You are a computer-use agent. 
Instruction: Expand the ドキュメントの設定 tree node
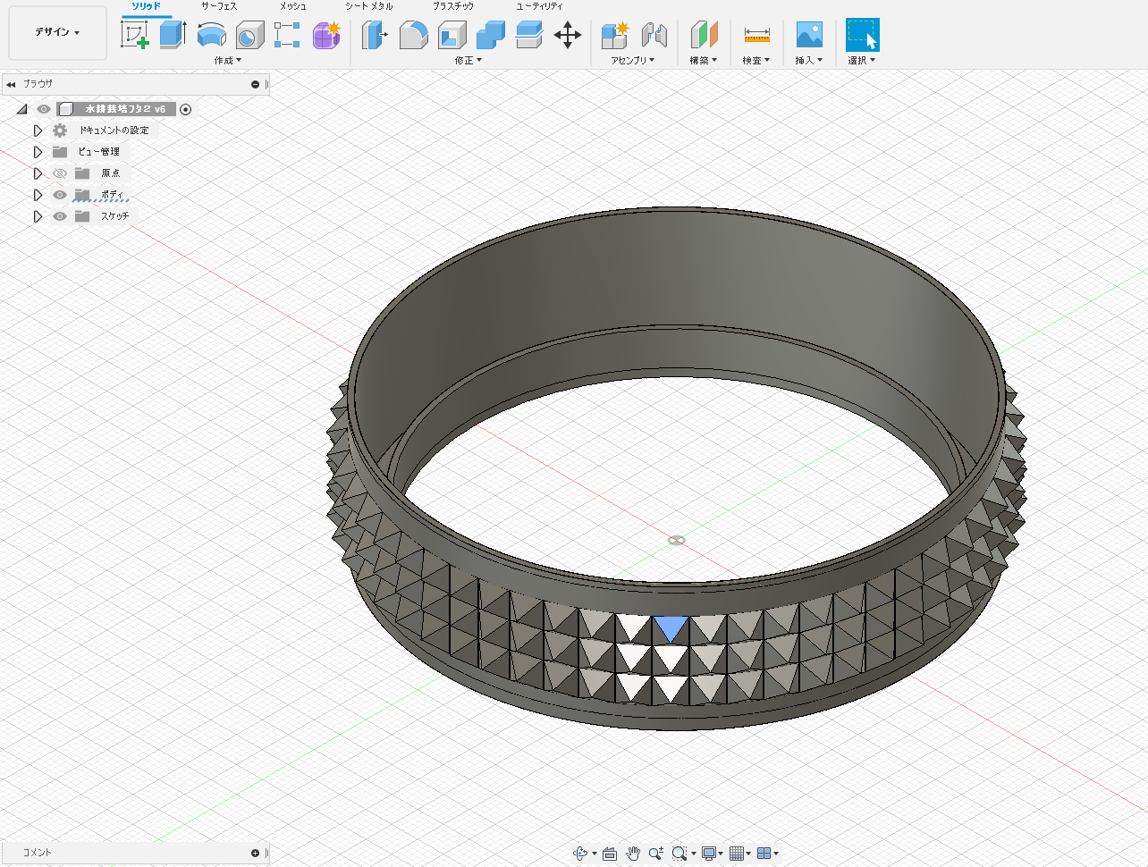point(38,130)
